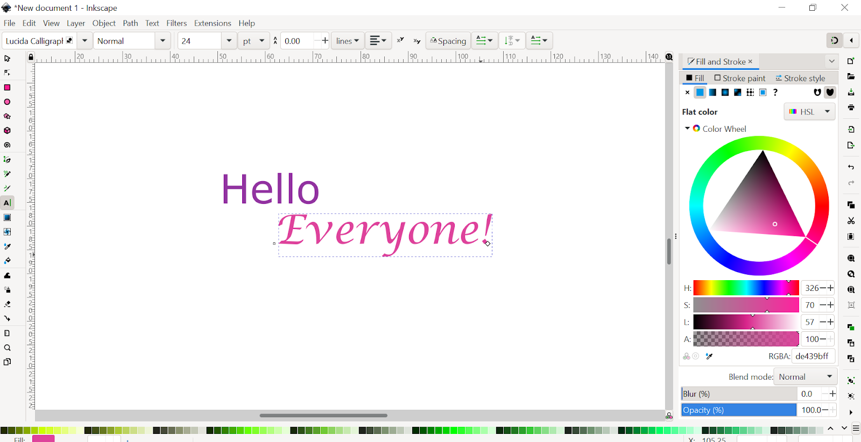Select the Star and polygon tool
861x442 pixels.
tap(7, 116)
